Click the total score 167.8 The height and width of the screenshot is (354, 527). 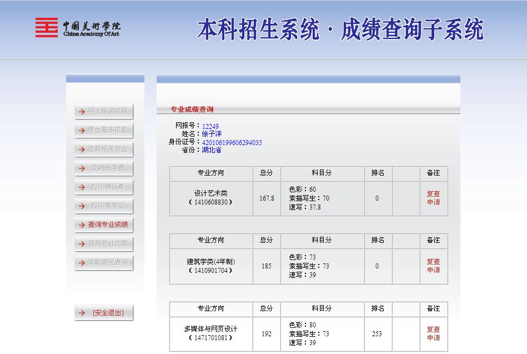point(267,198)
